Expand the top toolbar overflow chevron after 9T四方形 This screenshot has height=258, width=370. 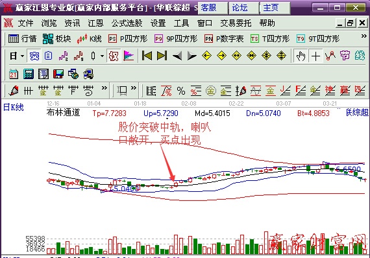coord(364,36)
